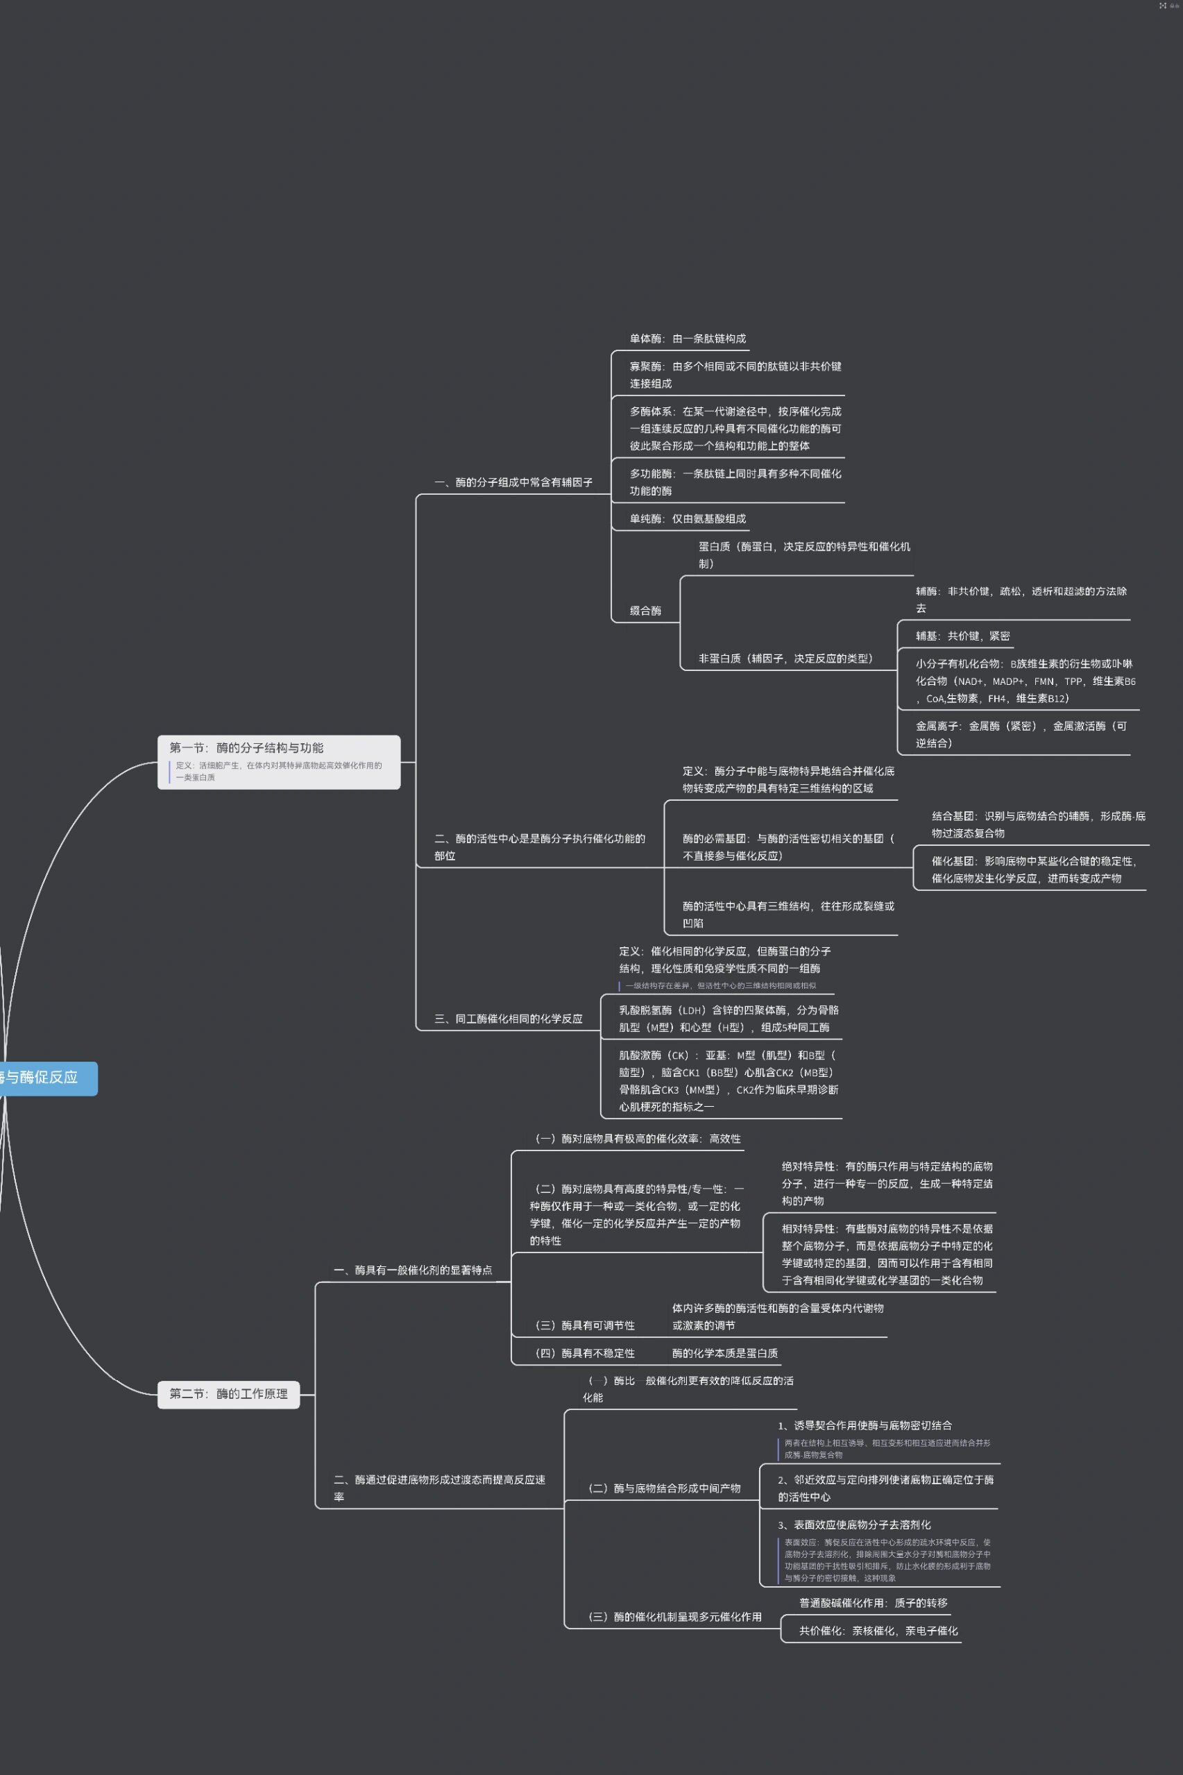The height and width of the screenshot is (1775, 1183).
Task: Select node 第二节：酶的工作原理
Action: pos(228,1394)
